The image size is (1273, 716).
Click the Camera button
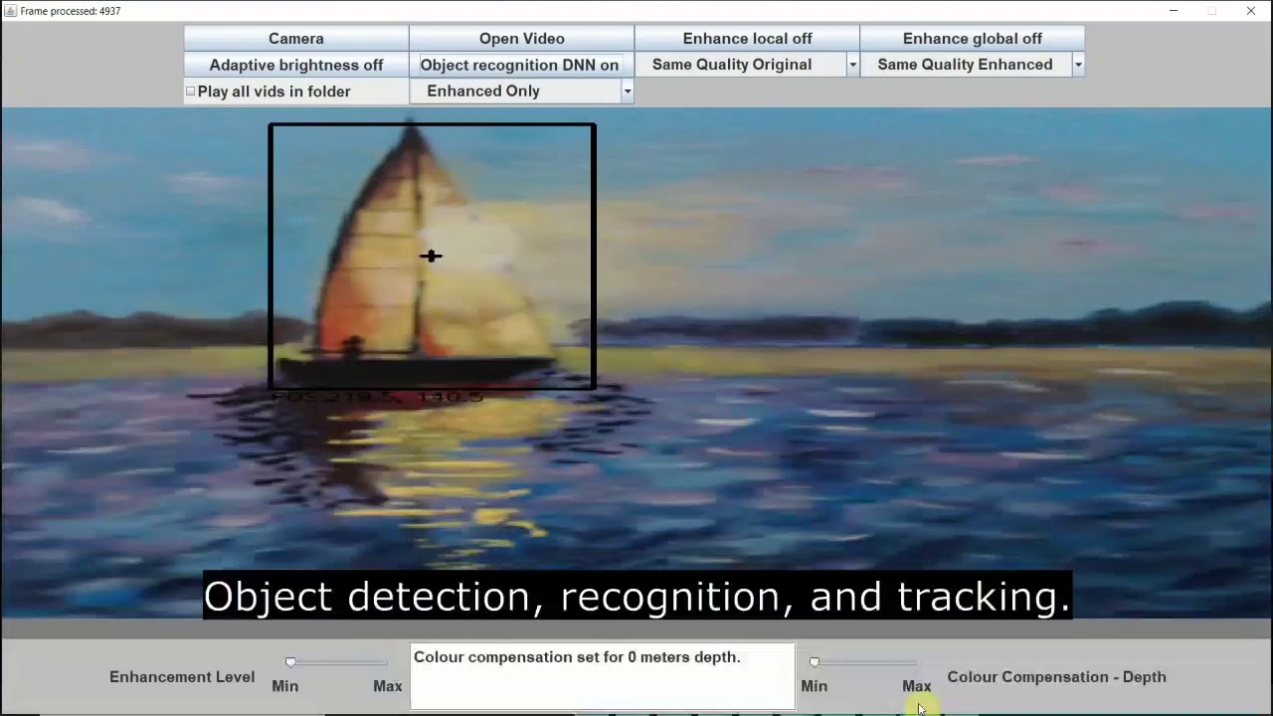(x=296, y=39)
